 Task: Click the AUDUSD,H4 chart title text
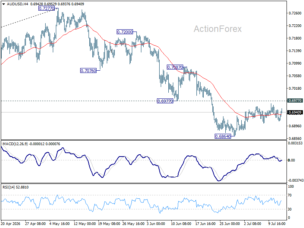pyautogui.click(x=17, y=4)
